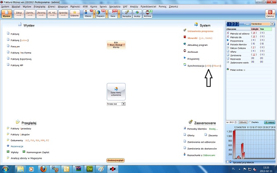
Task: Open the System menu
Action: point(5,7)
